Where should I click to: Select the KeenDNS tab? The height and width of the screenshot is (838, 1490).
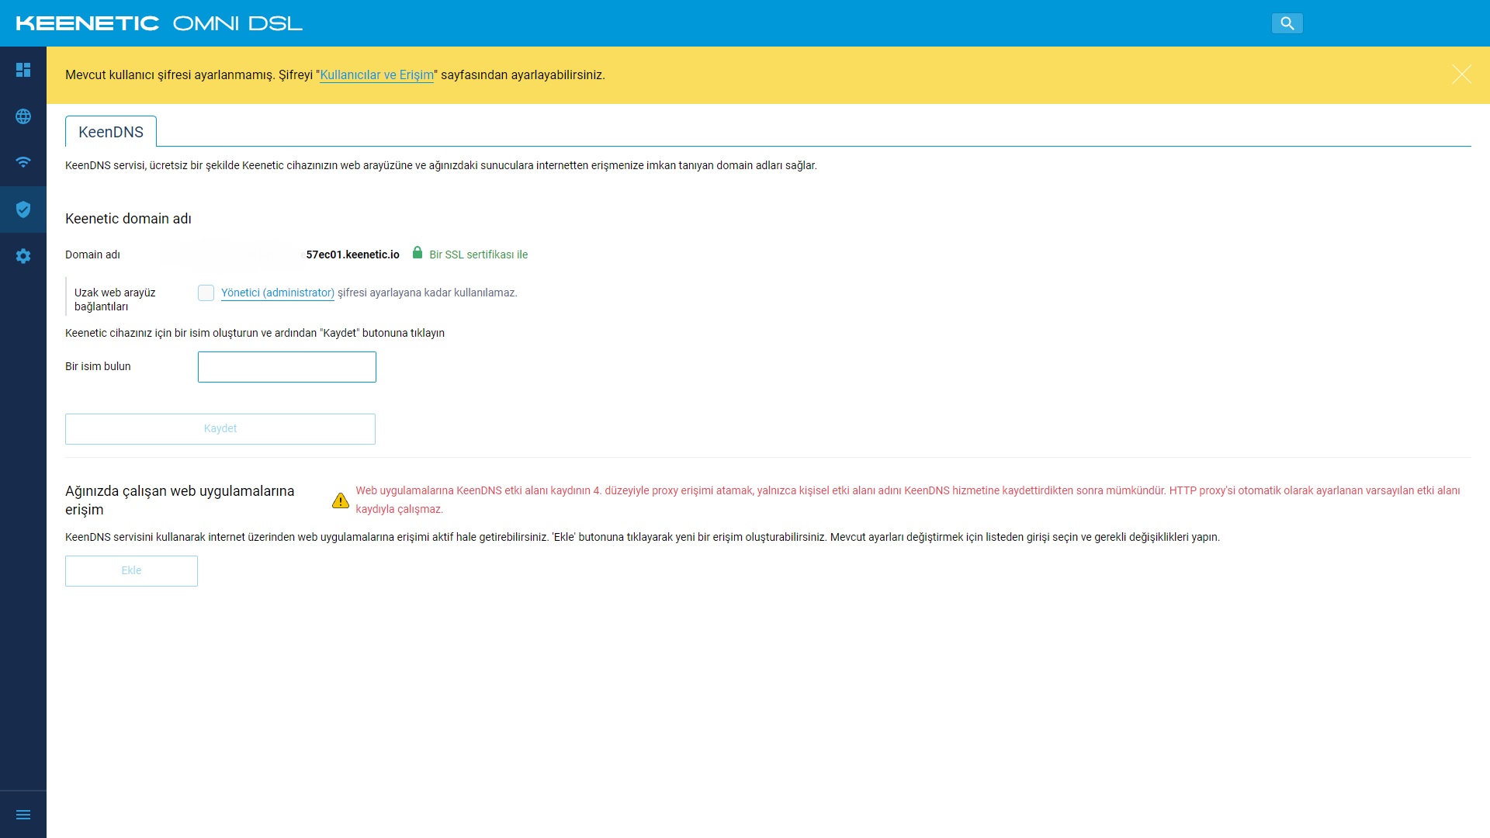111,132
